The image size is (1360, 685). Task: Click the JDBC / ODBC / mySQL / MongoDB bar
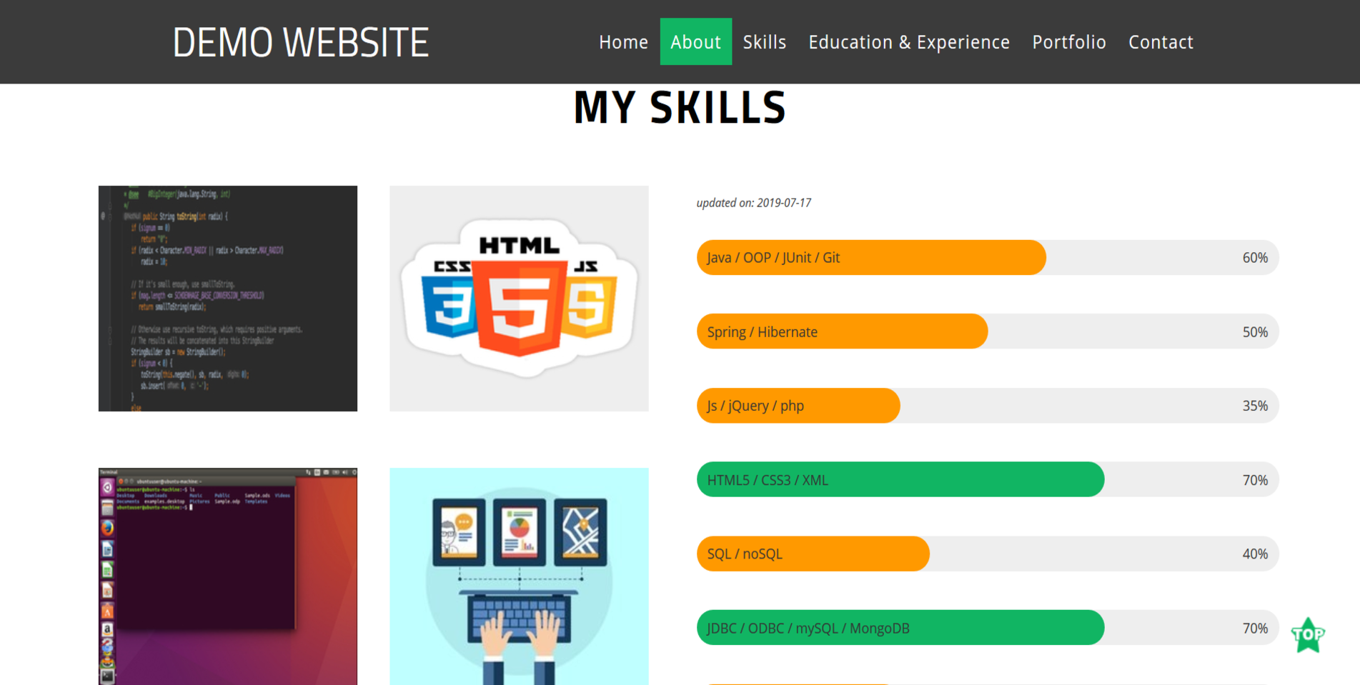987,628
